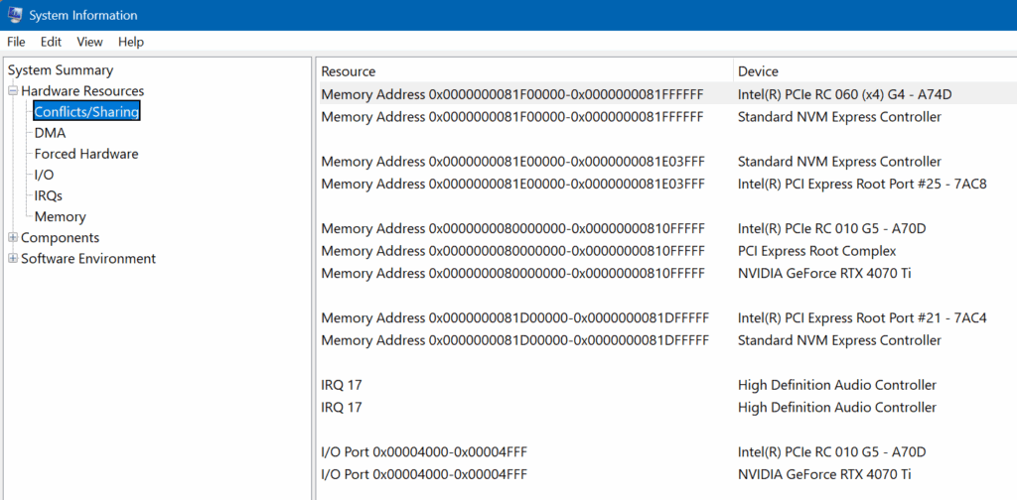Expand the Components tree node
The width and height of the screenshot is (1017, 500).
13,238
